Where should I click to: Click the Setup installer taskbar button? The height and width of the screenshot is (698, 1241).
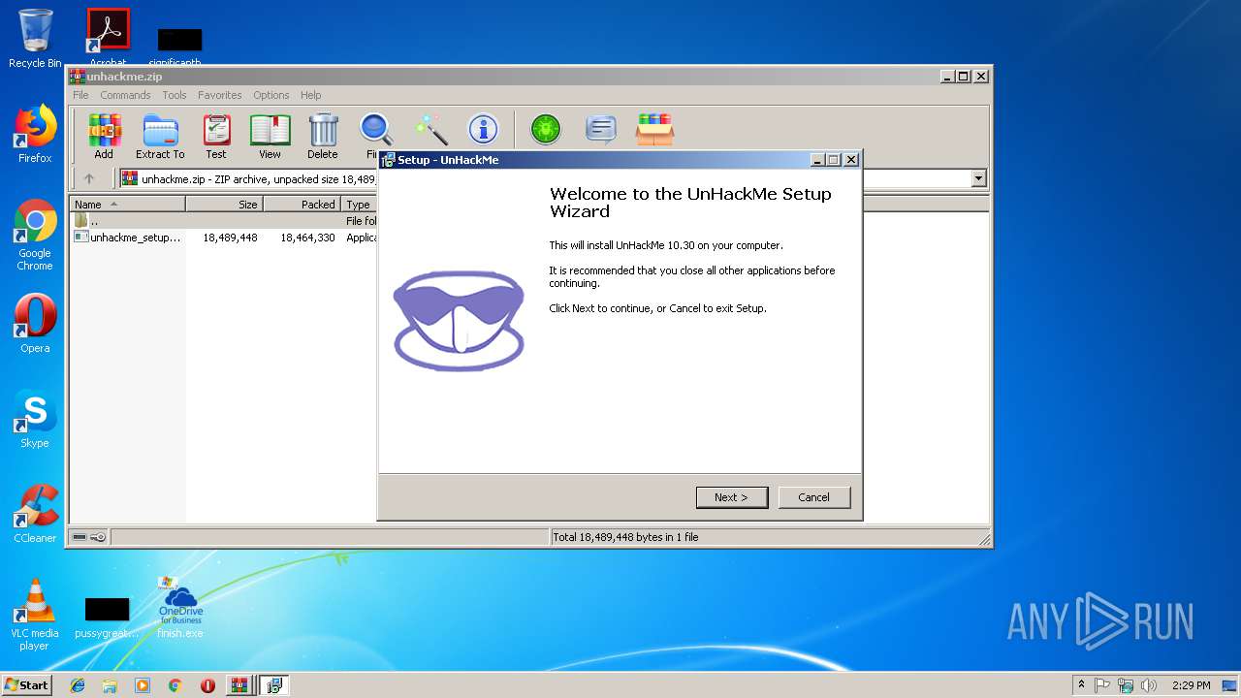[274, 685]
